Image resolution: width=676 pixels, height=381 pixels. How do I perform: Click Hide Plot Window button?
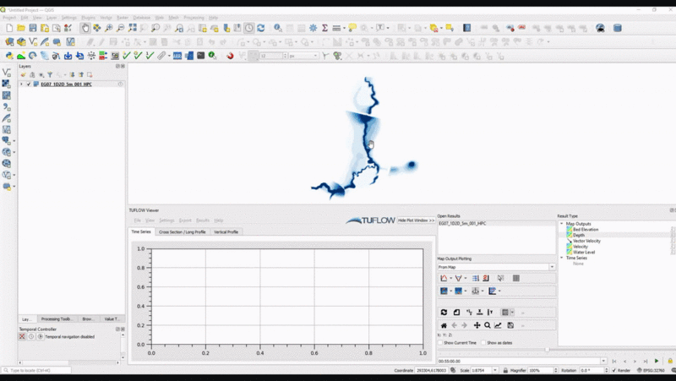(416, 220)
